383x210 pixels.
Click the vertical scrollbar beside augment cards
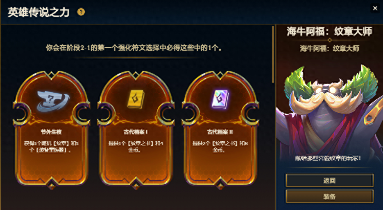point(273,54)
